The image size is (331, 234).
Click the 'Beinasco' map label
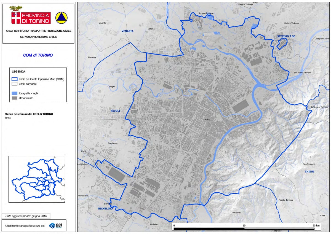click(x=108, y=204)
